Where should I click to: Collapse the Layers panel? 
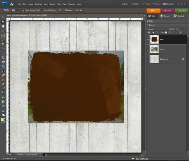(148, 25)
